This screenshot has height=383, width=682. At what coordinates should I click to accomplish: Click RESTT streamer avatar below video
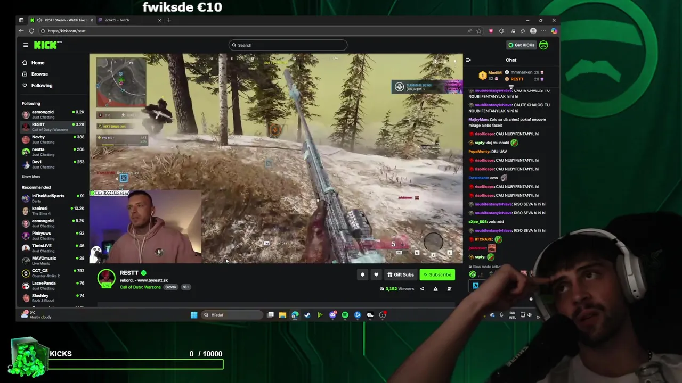106,278
